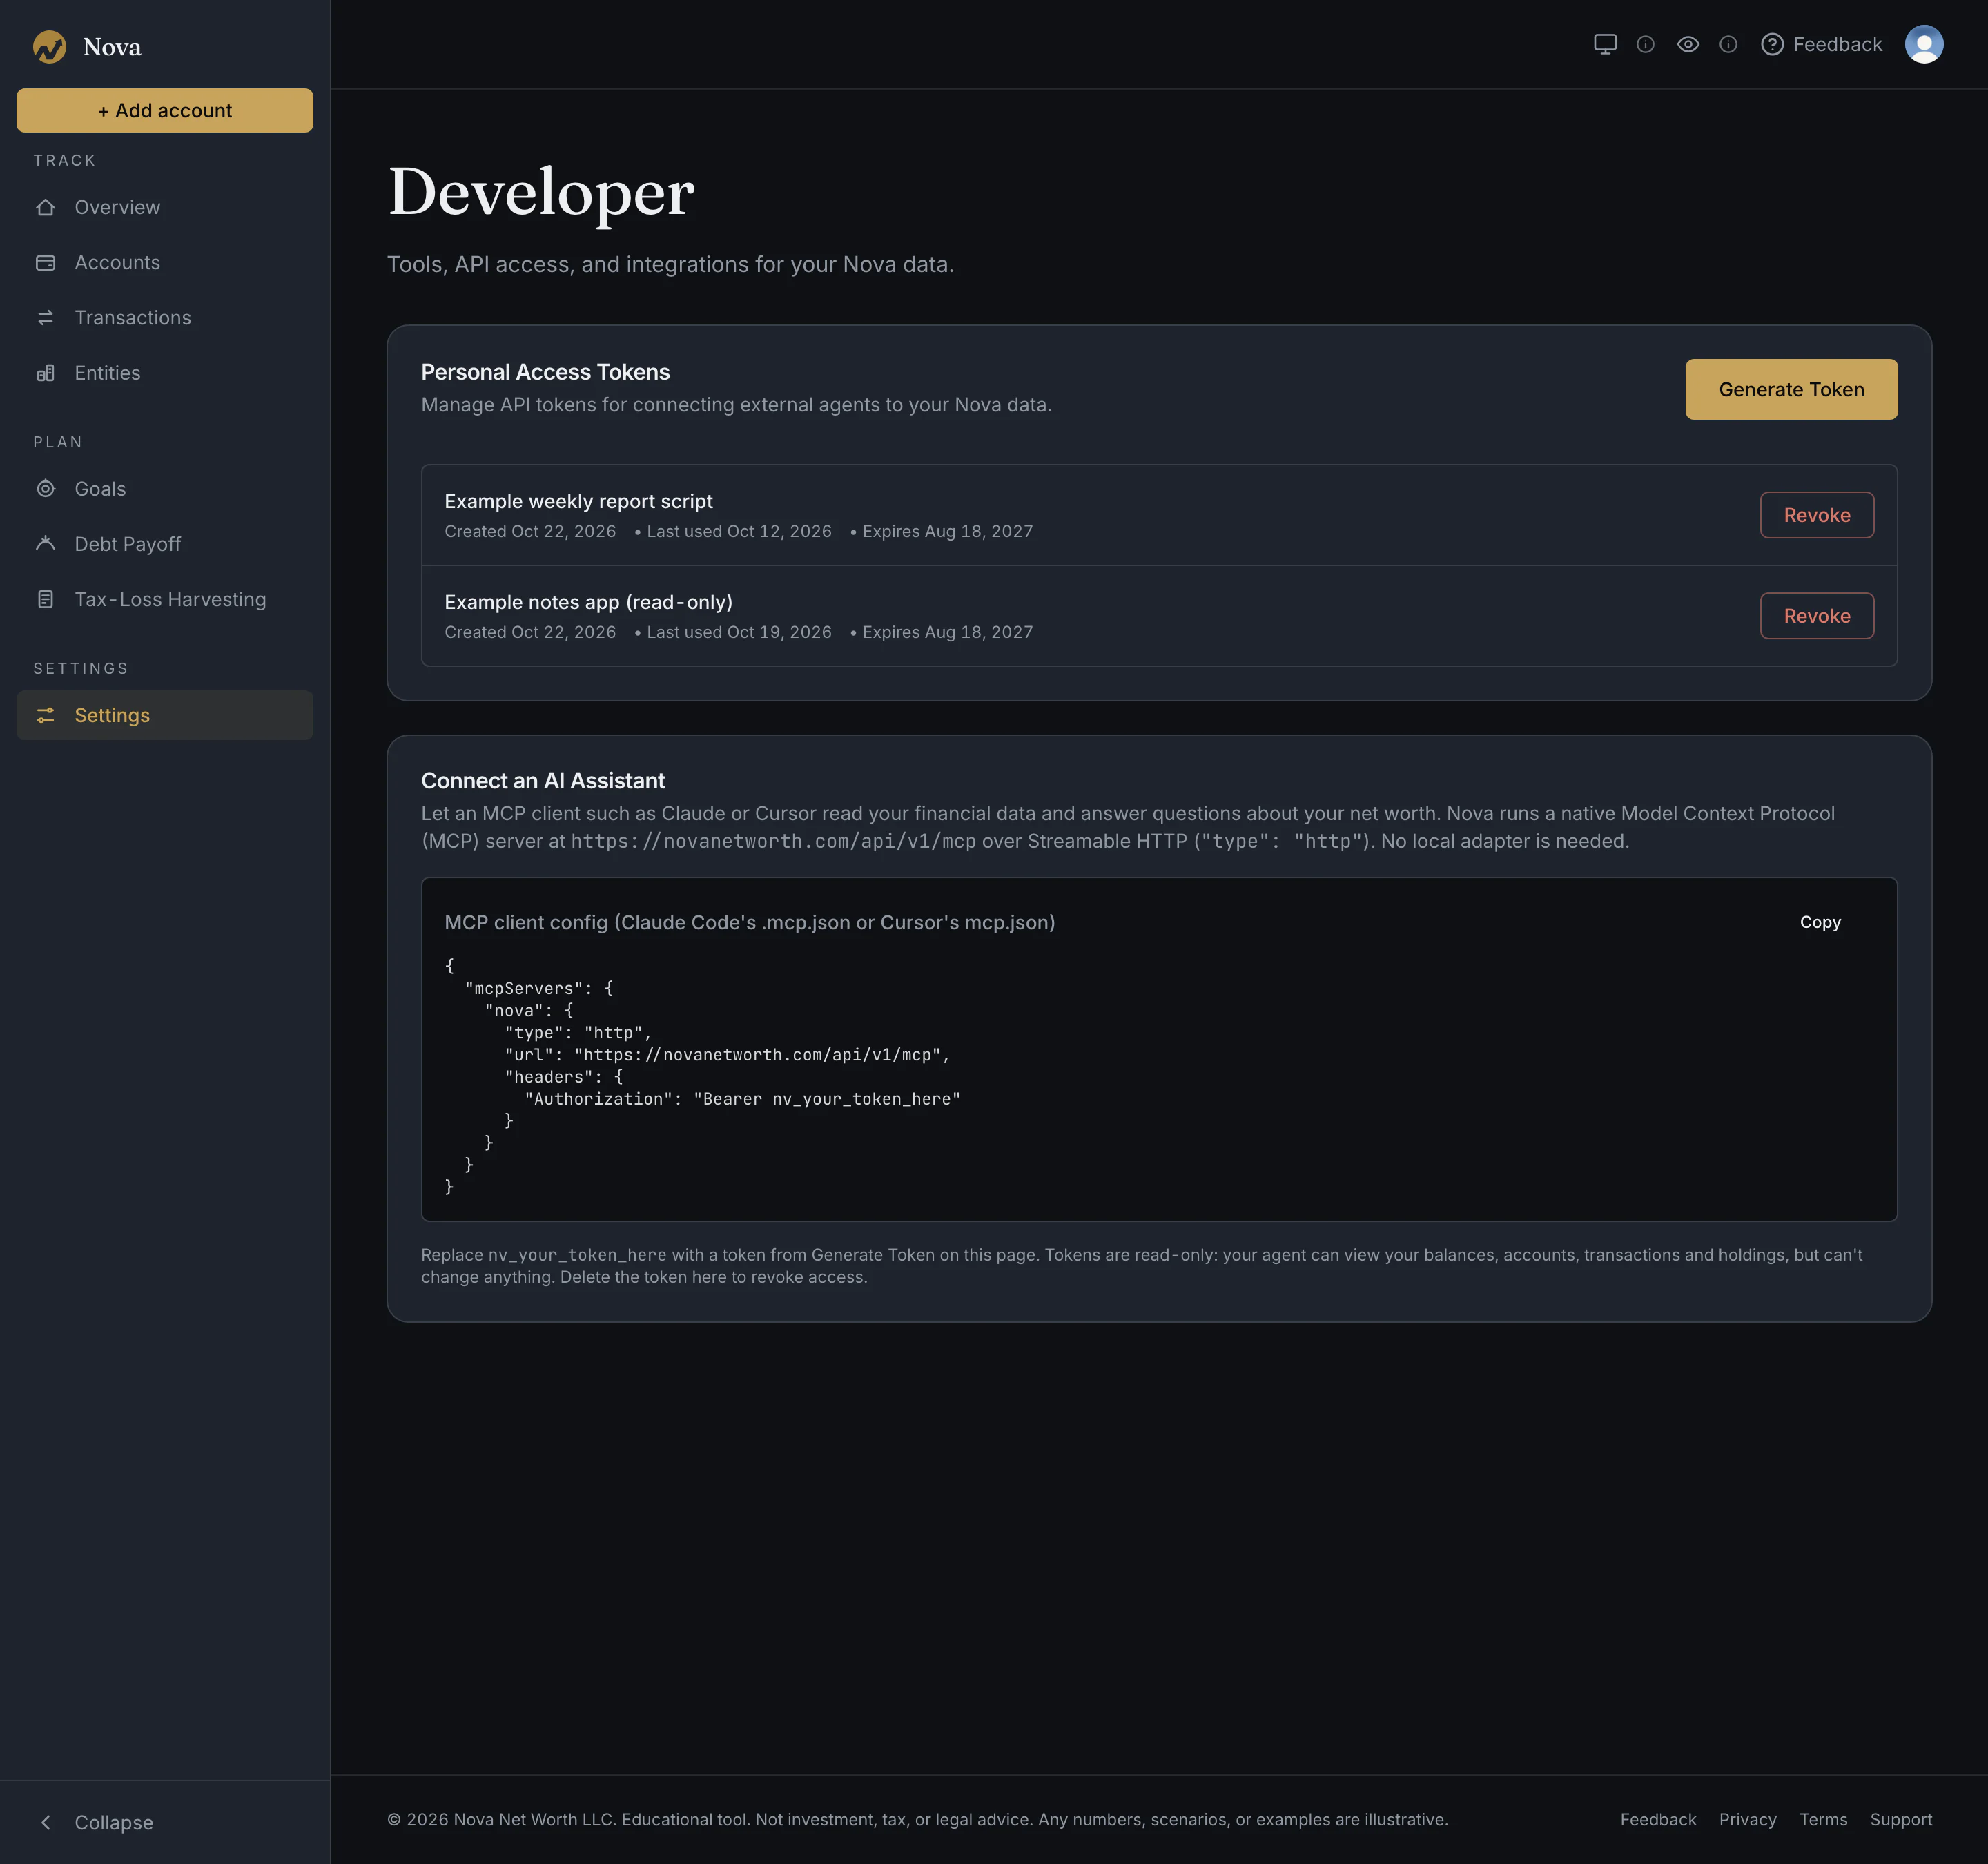Click the monitor display icon in header

pyautogui.click(x=1605, y=44)
